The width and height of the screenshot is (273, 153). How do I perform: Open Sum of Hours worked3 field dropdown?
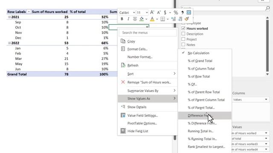[266, 144]
